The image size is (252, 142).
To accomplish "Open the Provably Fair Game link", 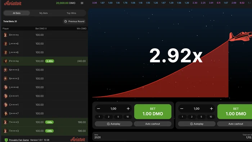I will [19, 140].
